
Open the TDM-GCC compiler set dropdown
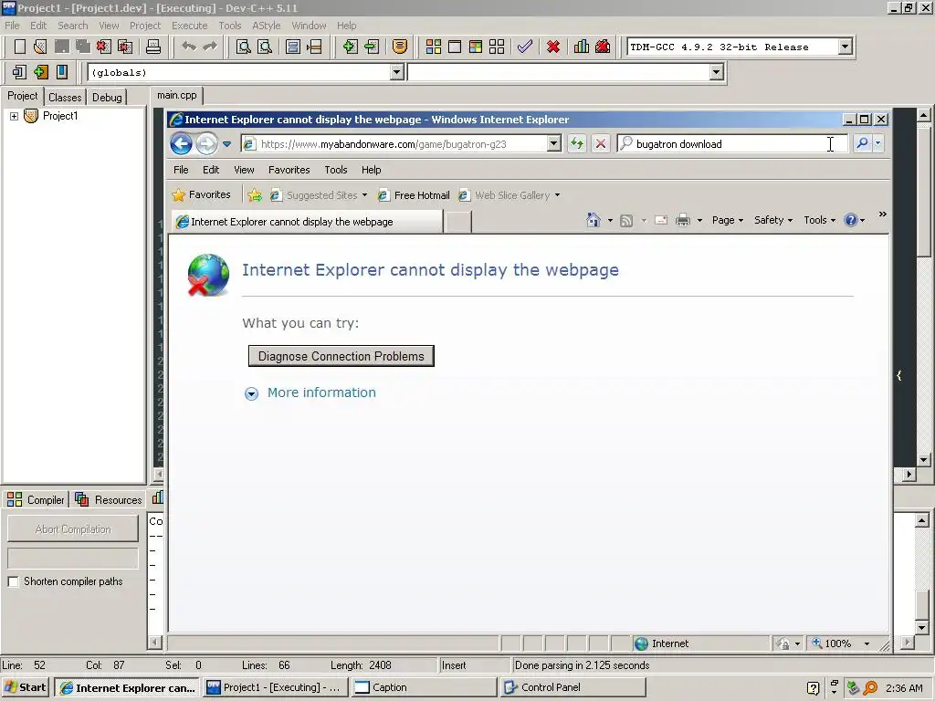(x=845, y=47)
